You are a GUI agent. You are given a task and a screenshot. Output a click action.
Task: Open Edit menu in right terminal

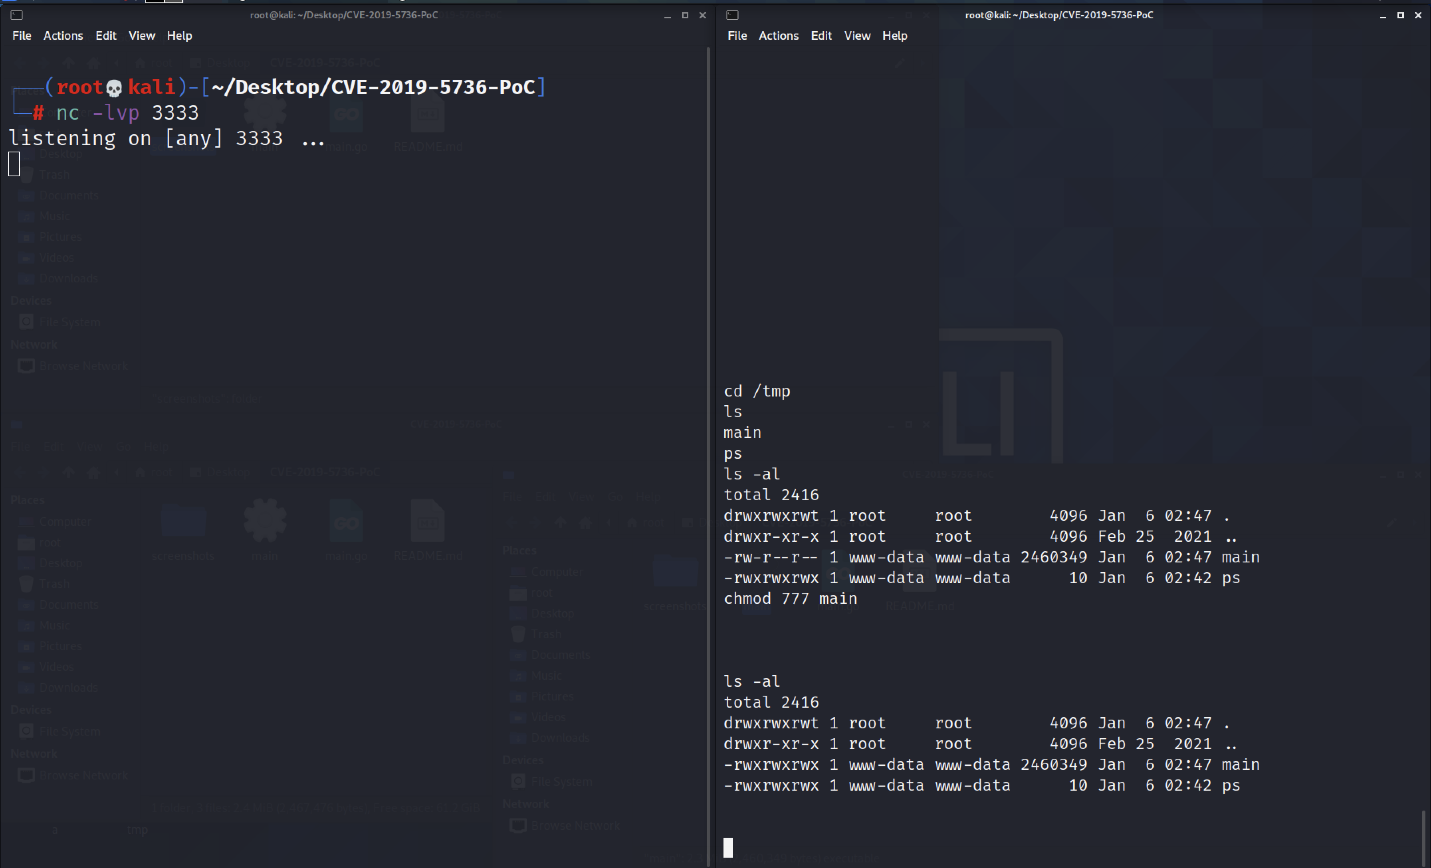pyautogui.click(x=821, y=36)
